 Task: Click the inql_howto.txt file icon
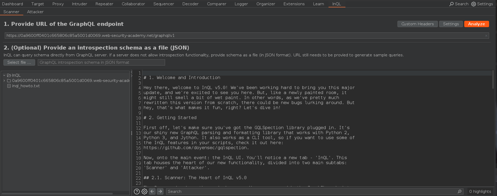9,86
